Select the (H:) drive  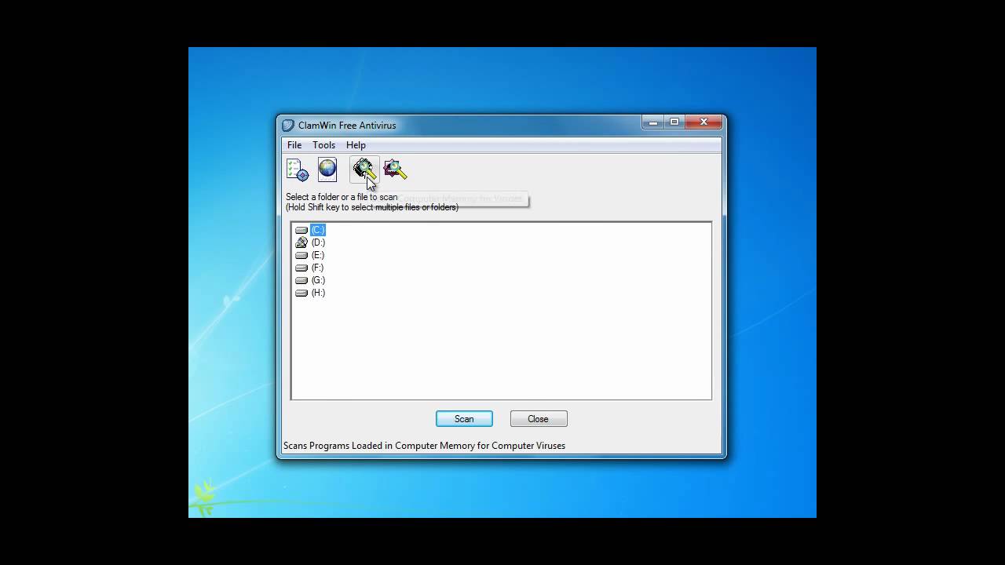tap(318, 293)
